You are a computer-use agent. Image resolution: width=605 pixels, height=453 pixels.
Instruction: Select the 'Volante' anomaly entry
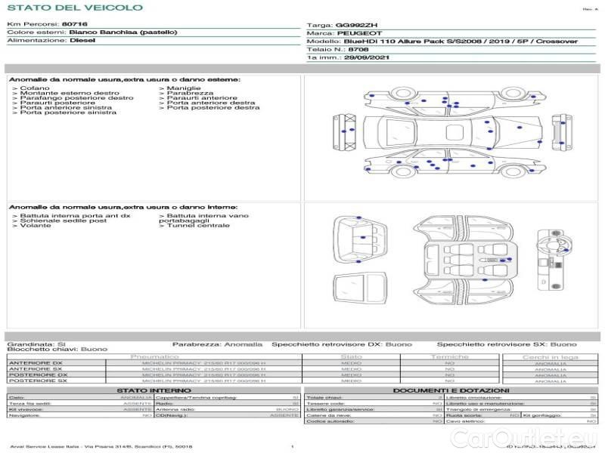pos(36,225)
